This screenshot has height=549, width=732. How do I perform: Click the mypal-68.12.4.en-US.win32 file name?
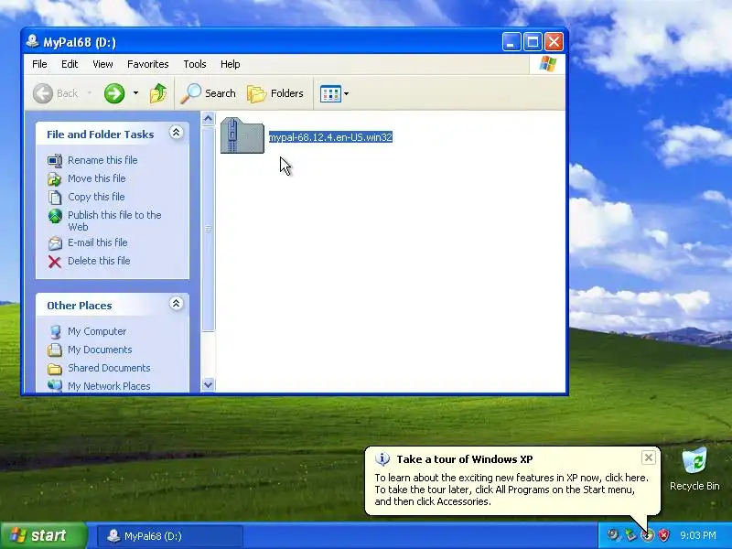(x=330, y=137)
